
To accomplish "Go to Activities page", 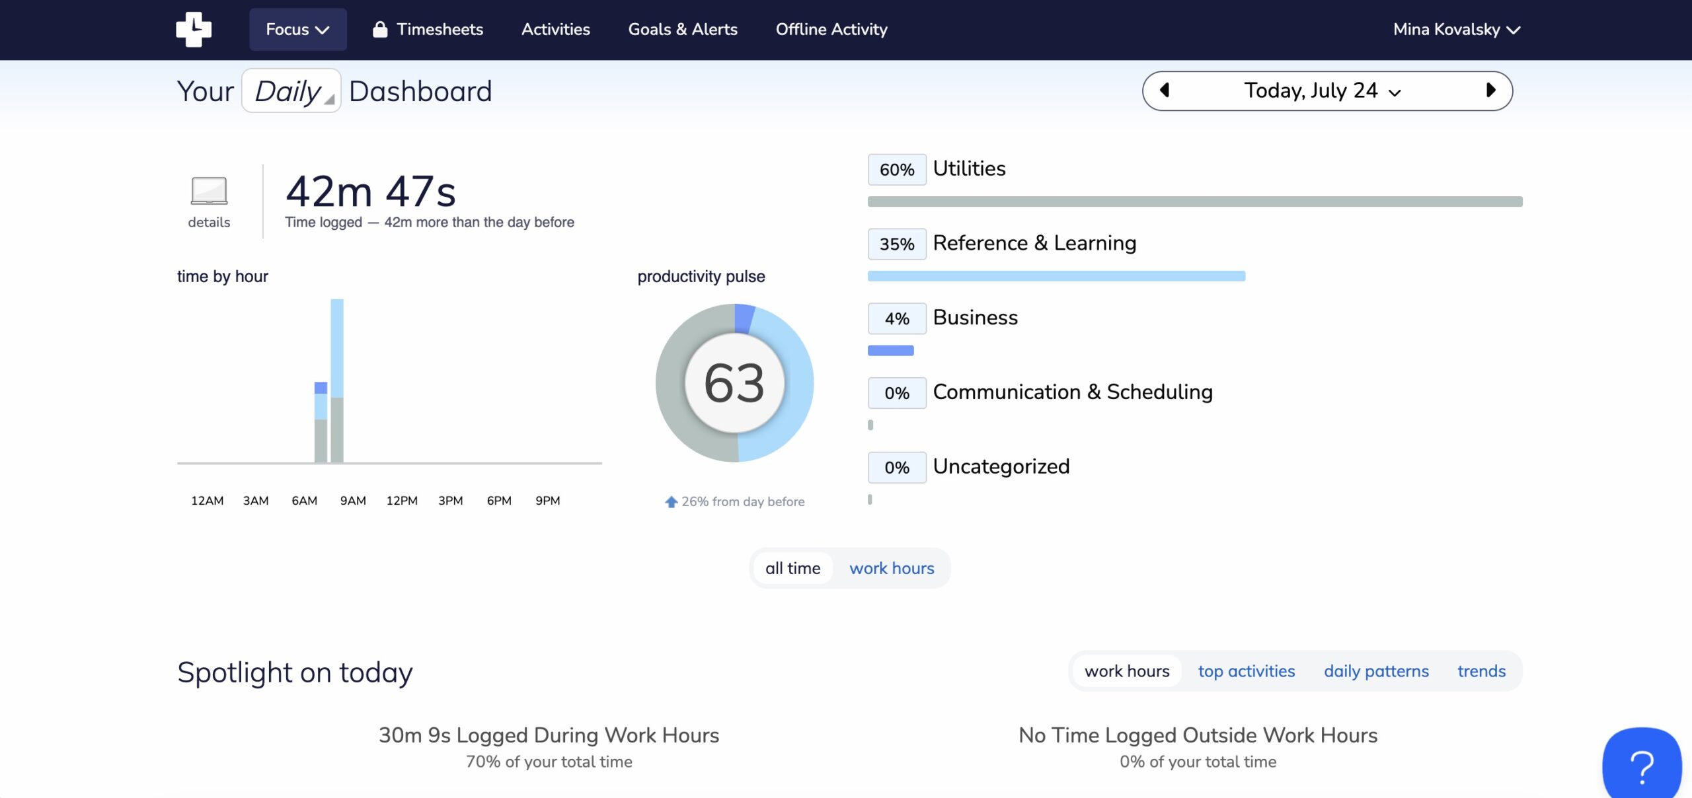I will (555, 29).
